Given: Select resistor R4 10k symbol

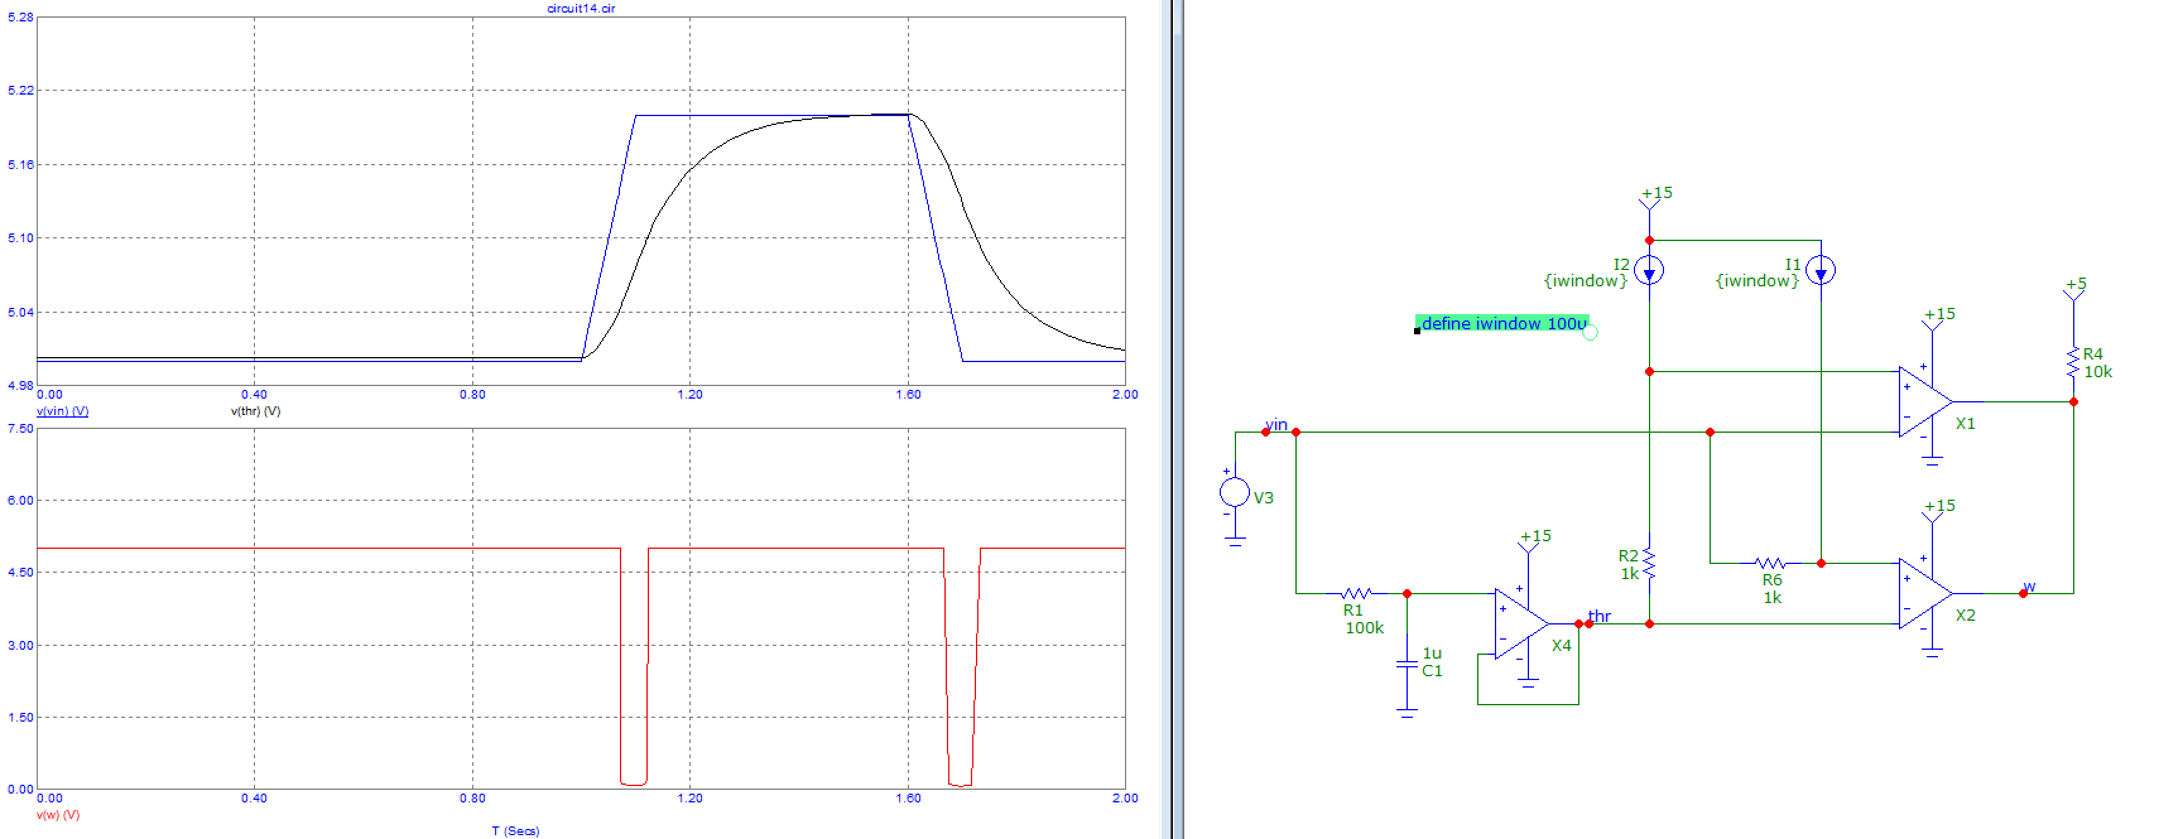Looking at the screenshot, I should 2073,362.
